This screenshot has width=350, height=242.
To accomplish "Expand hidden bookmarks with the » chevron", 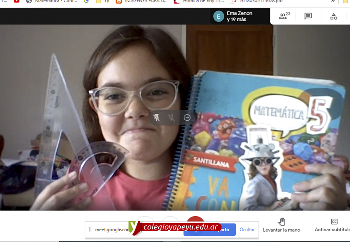I will (x=333, y=1).
